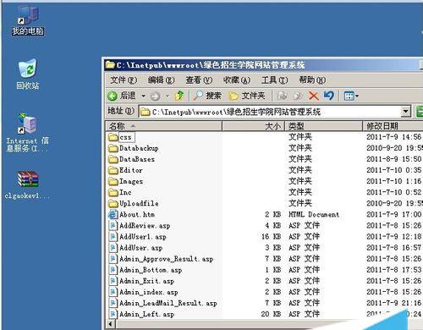
Task: Select the AddReview.asp file icon
Action: (113, 226)
